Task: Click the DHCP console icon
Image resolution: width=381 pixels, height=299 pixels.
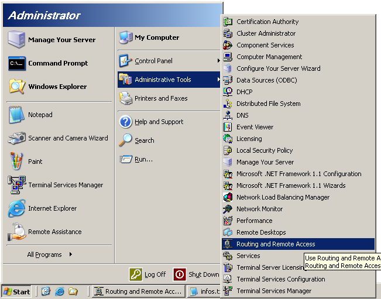Action: [228, 92]
